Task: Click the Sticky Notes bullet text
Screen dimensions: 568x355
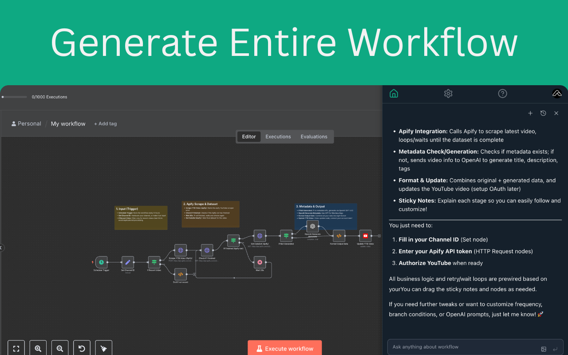Action: 480,205
